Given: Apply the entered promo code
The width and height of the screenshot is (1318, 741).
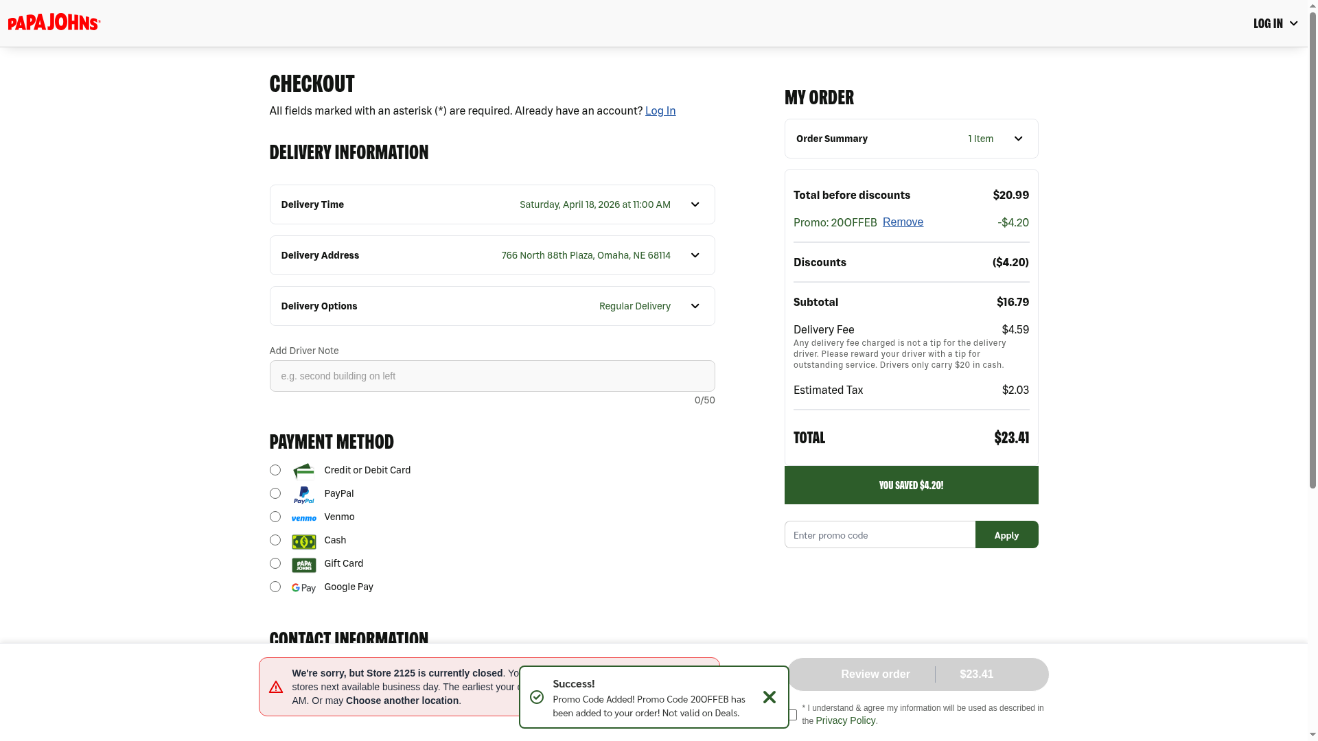Looking at the screenshot, I should coord(1007,534).
